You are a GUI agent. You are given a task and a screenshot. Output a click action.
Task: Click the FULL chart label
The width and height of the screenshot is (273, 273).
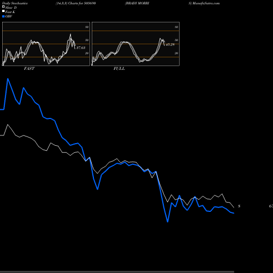pyautogui.click(x=119, y=69)
